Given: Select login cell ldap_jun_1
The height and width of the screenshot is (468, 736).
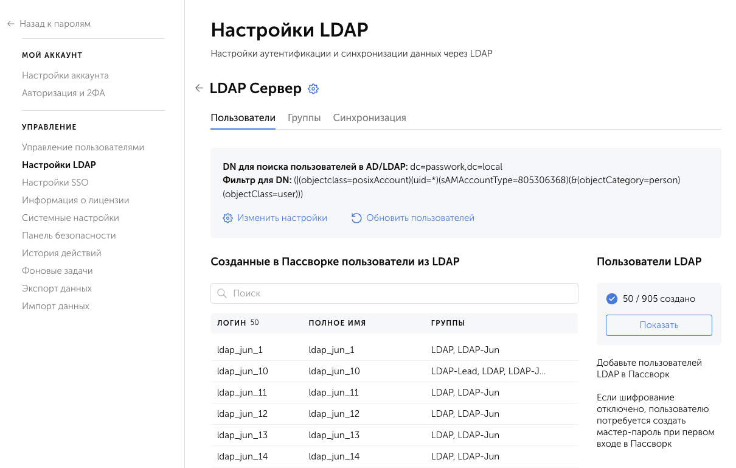Looking at the screenshot, I should (240, 351).
